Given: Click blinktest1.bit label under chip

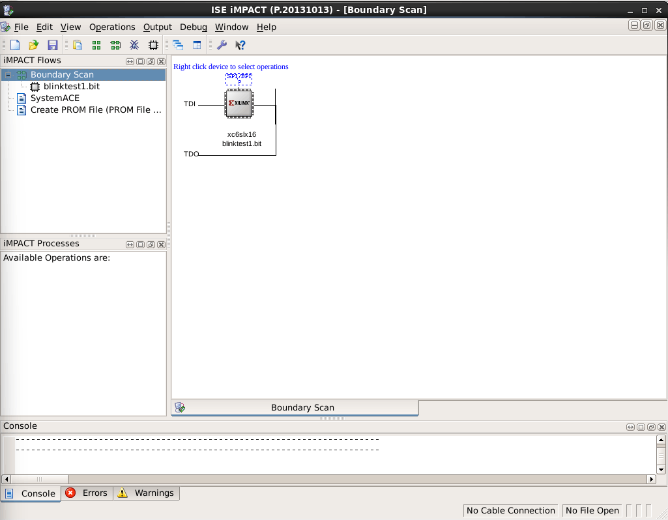Looking at the screenshot, I should click(x=242, y=143).
